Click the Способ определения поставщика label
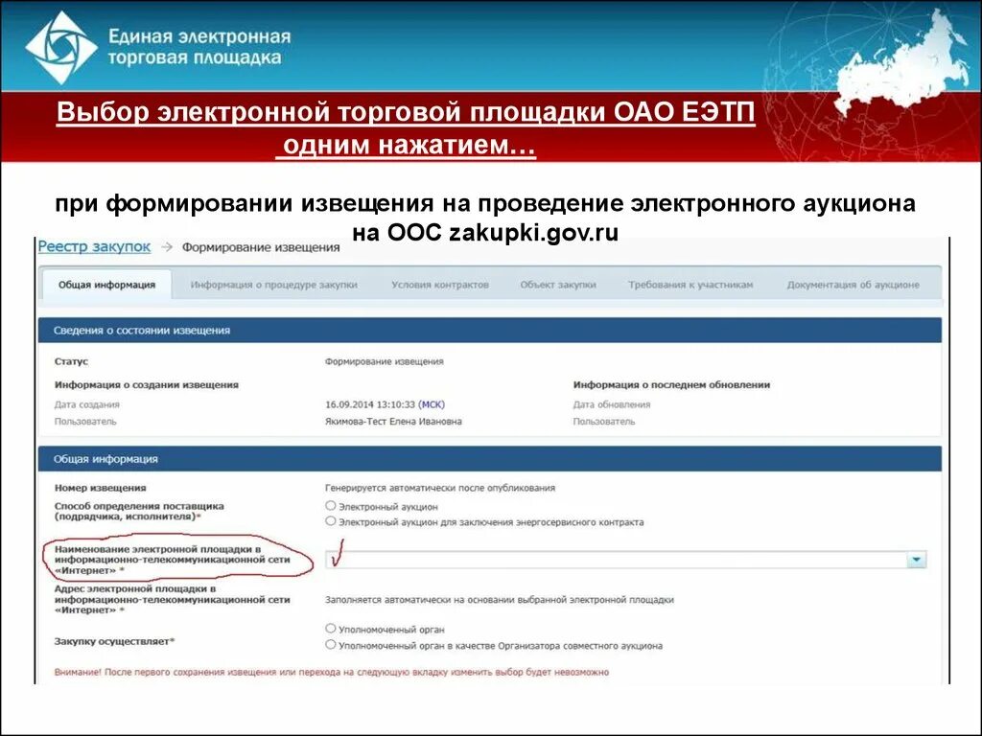982x736 pixels. point(139,512)
